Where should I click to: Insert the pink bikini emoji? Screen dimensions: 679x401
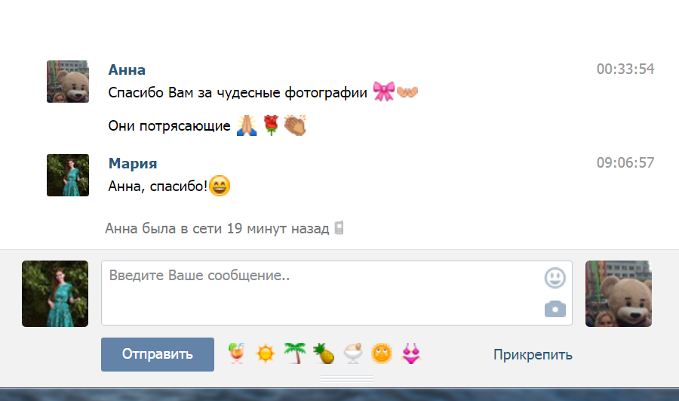[x=411, y=353]
